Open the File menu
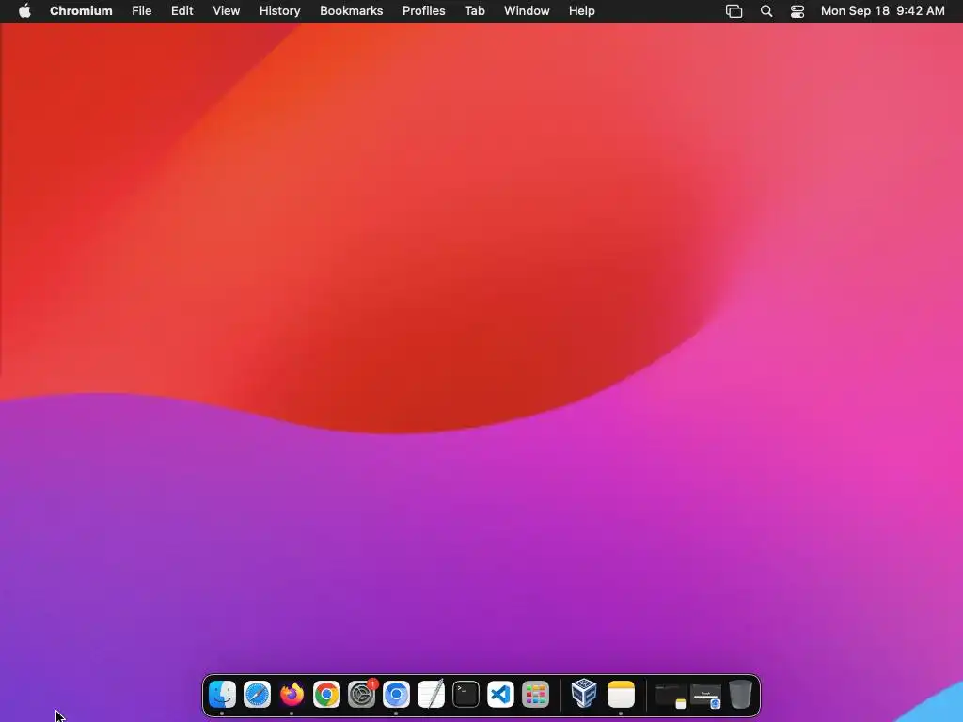This screenshot has width=963, height=722. tap(142, 10)
